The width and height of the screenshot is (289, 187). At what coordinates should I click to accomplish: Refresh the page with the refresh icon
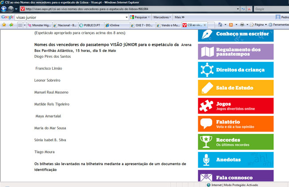[x=243, y=9]
